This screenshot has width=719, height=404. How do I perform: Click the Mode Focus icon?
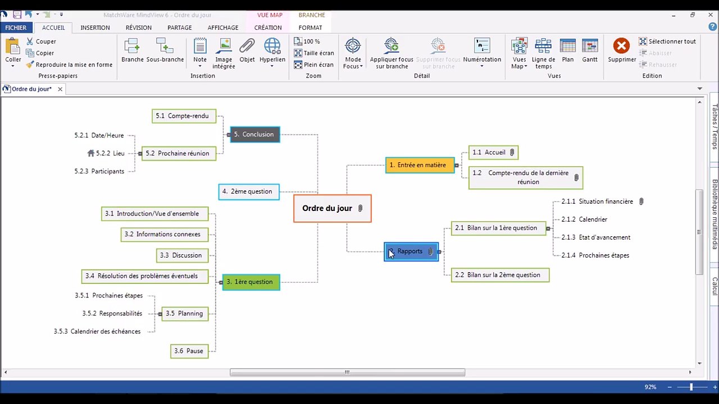(x=353, y=46)
